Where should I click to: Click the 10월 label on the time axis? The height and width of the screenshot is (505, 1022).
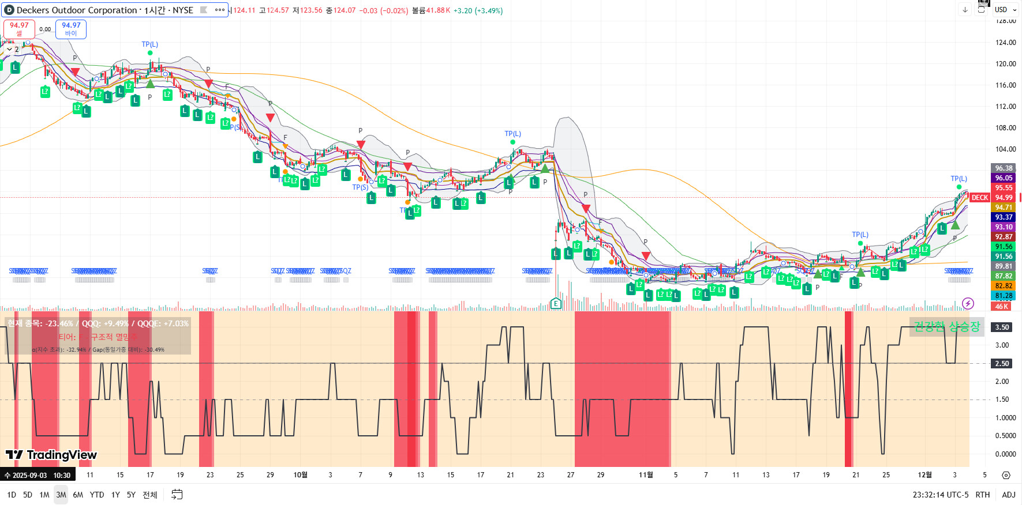pyautogui.click(x=300, y=475)
